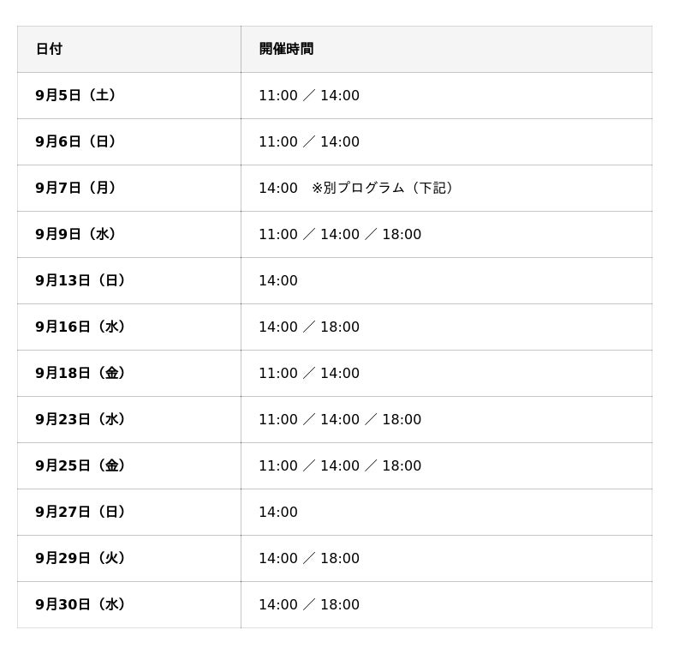Select the 9月27日(日) date cell

129,512
